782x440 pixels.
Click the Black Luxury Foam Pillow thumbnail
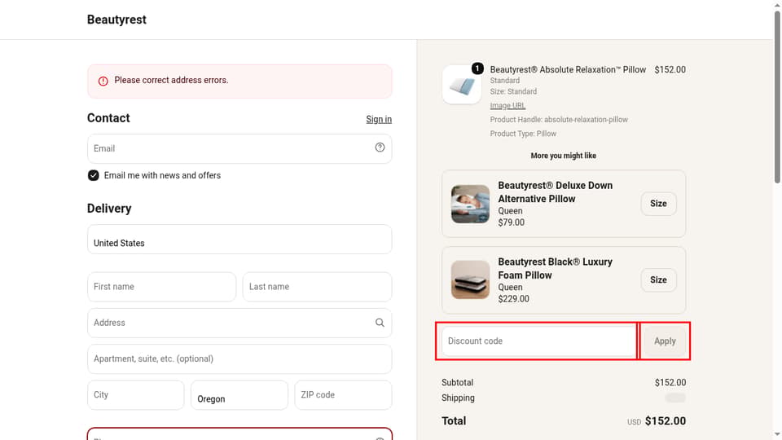pos(470,279)
